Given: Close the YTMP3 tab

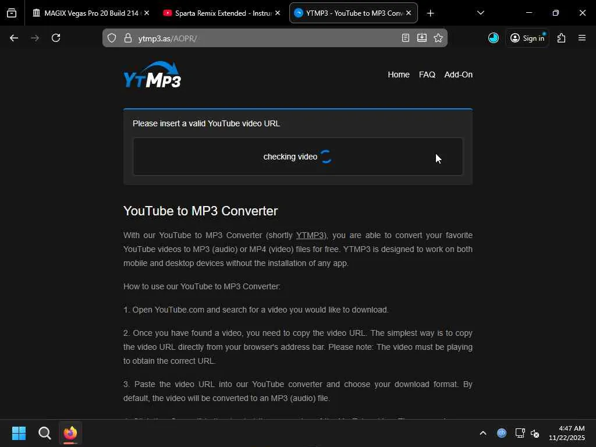Looking at the screenshot, I should pos(409,13).
